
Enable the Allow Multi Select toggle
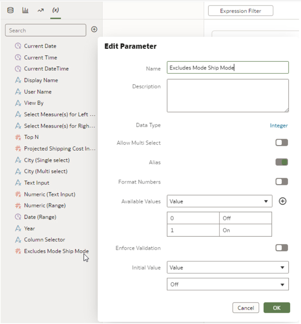click(x=282, y=142)
